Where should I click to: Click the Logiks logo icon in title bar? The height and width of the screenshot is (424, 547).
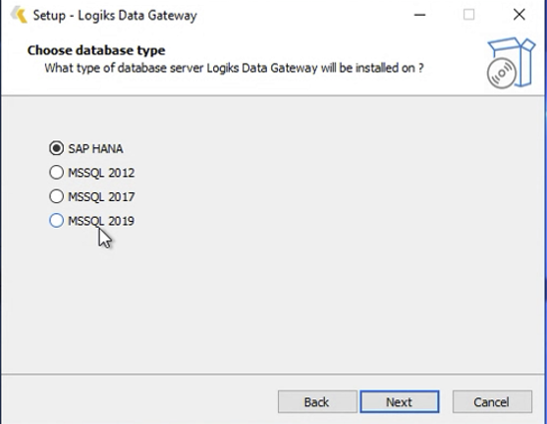19,16
